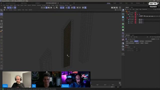Click the up arrow in Attributes manager
Screen dimensions: 160x90
[x=151, y=37]
